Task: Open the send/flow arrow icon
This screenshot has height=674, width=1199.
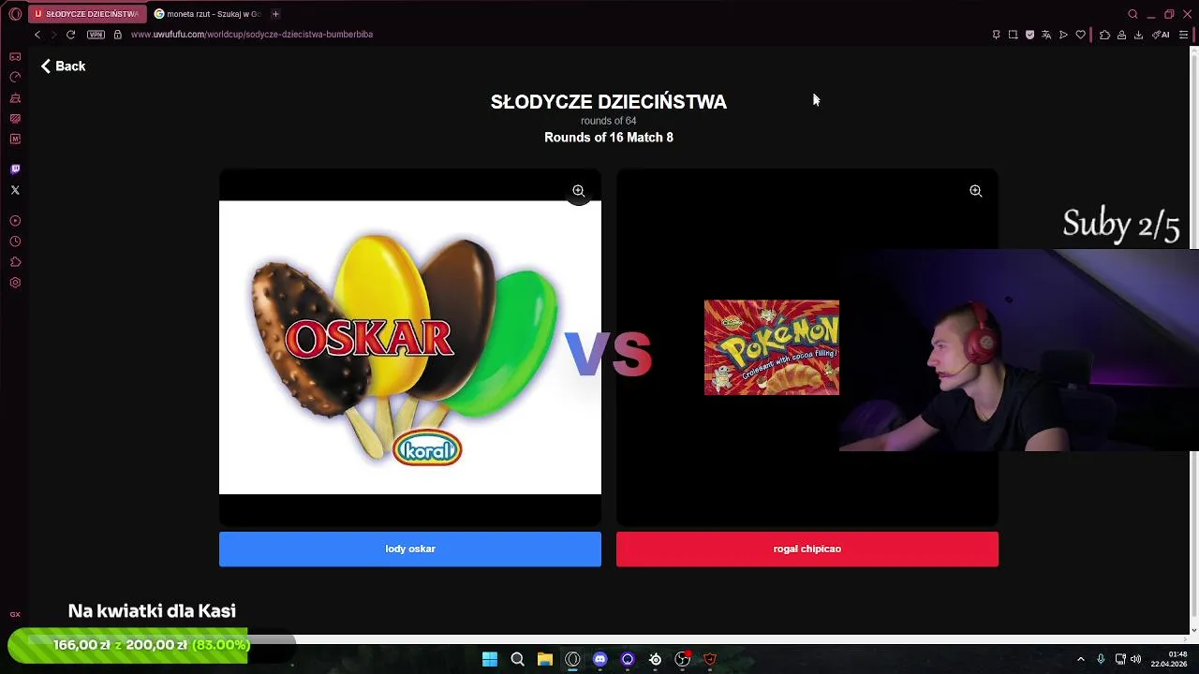Action: pyautogui.click(x=1063, y=35)
